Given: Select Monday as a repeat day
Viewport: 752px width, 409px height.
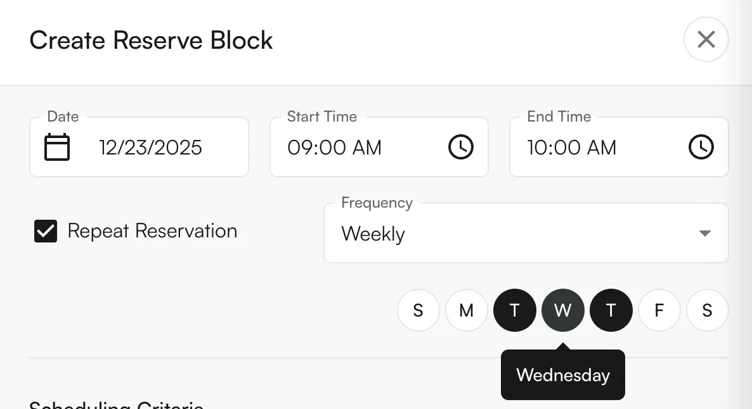Looking at the screenshot, I should (x=466, y=310).
